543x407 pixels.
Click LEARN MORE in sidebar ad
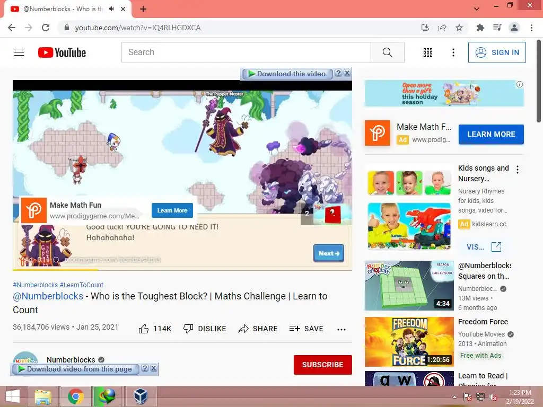click(491, 134)
